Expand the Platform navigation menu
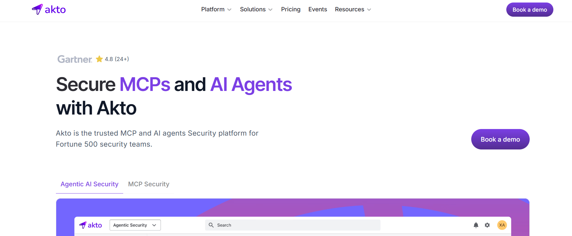The width and height of the screenshot is (572, 236). click(216, 9)
